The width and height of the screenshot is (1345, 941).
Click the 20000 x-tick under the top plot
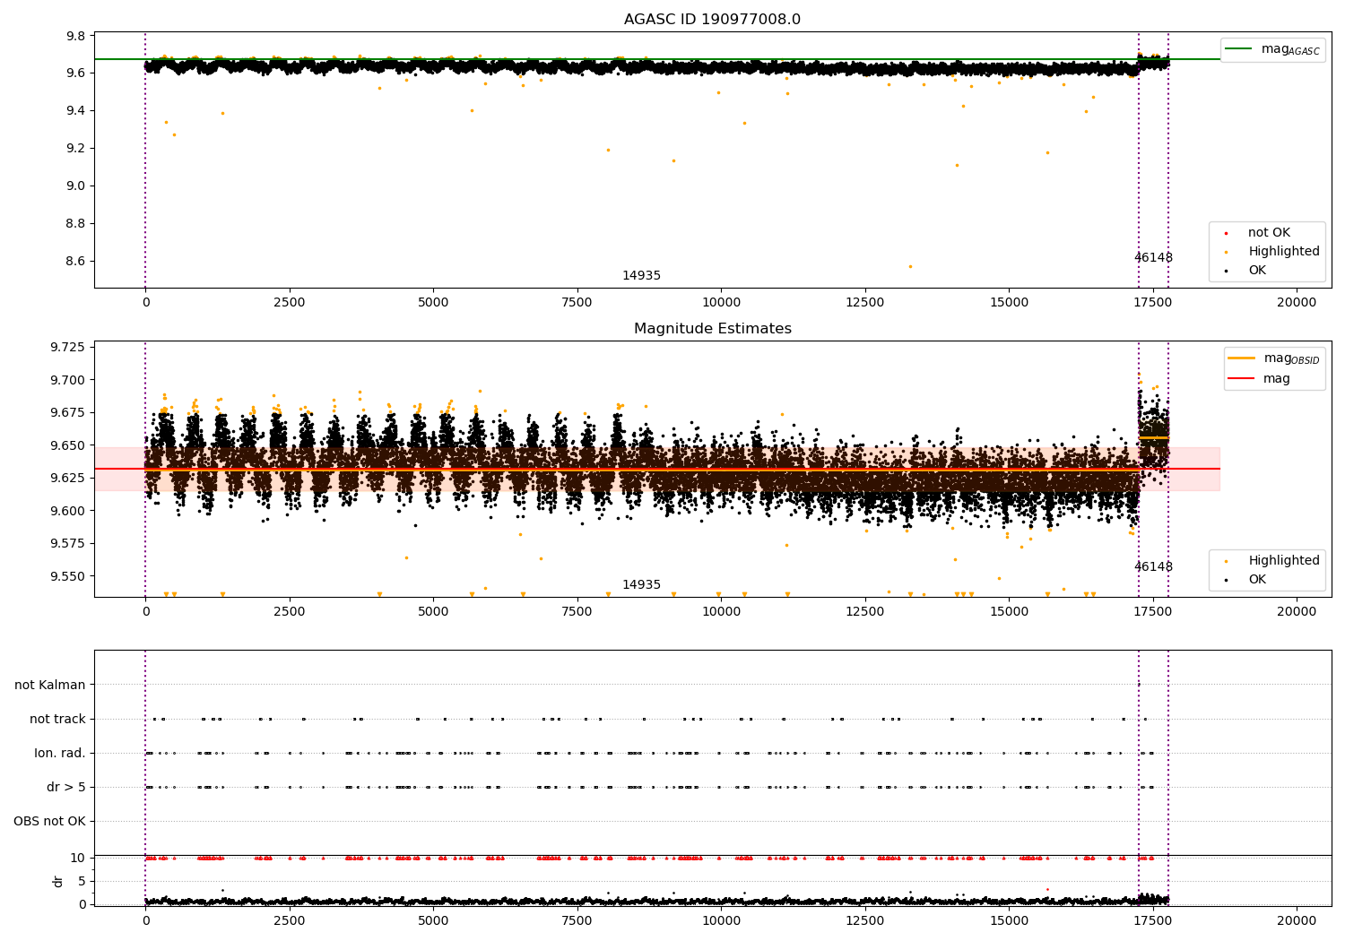tap(1297, 303)
